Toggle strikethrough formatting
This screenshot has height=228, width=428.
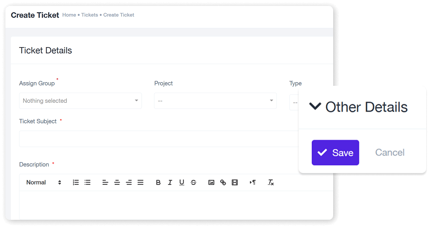tap(194, 183)
